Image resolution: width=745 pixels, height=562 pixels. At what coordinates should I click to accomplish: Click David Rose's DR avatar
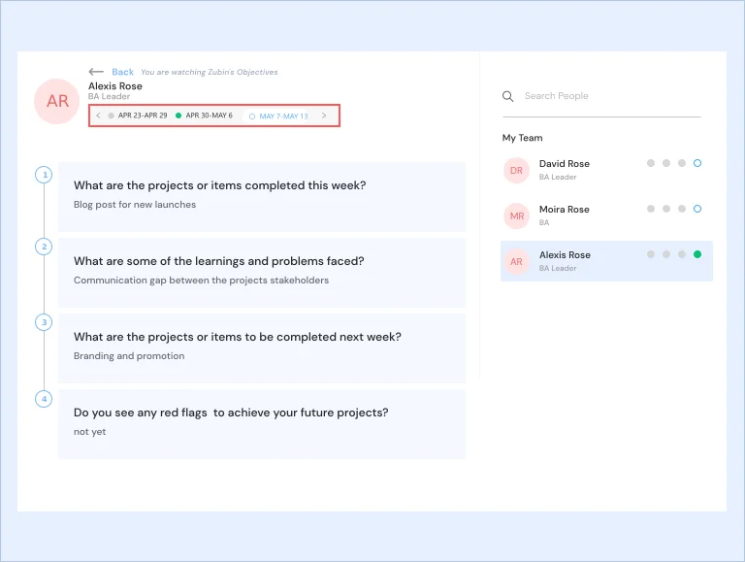click(x=516, y=170)
